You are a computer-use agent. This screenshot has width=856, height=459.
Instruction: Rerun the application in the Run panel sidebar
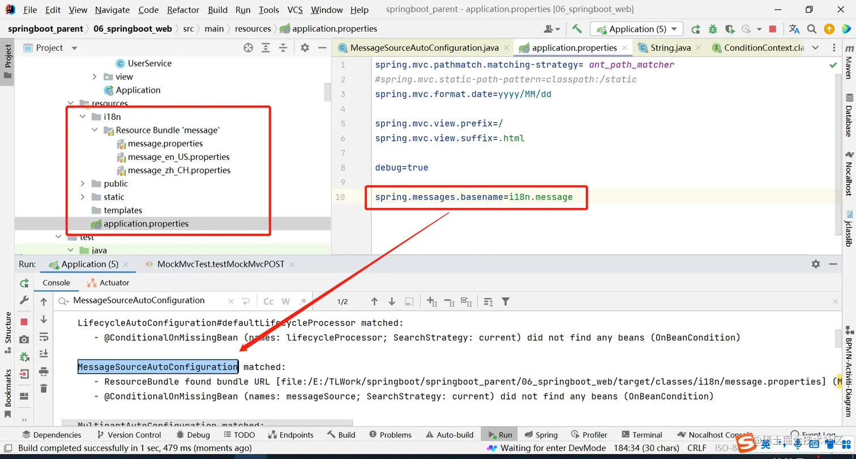coord(24,283)
